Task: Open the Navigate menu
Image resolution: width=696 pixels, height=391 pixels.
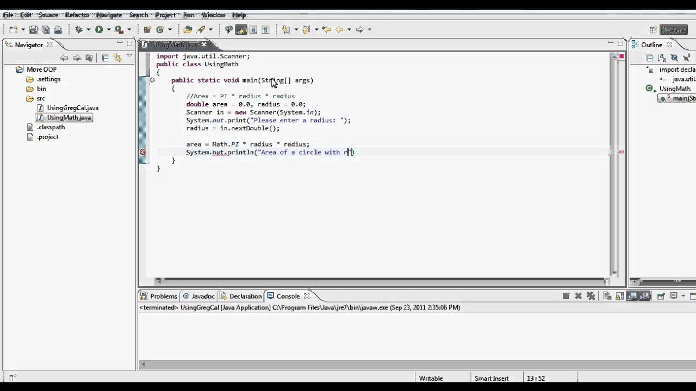Action: (x=109, y=15)
